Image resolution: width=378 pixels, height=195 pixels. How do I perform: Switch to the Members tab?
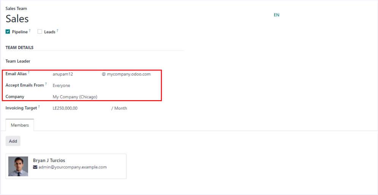click(20, 125)
